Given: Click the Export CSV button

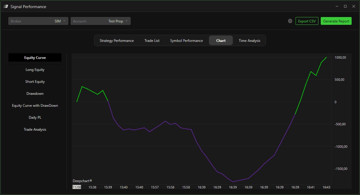Looking at the screenshot, I should (307, 21).
